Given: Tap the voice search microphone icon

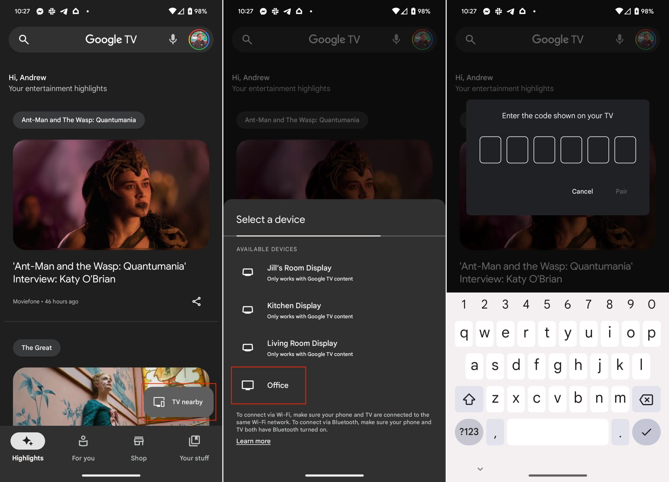Looking at the screenshot, I should 173,39.
